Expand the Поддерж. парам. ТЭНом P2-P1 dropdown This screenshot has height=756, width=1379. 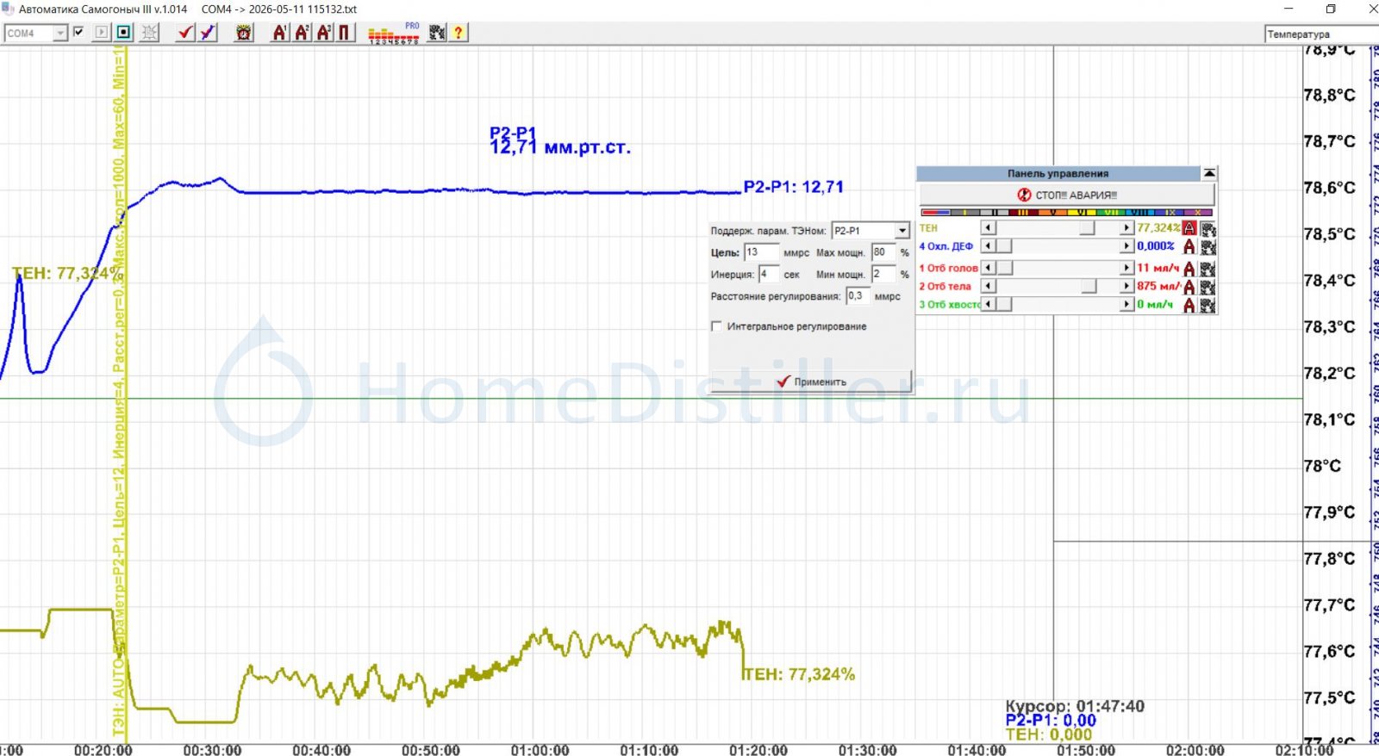click(x=902, y=231)
